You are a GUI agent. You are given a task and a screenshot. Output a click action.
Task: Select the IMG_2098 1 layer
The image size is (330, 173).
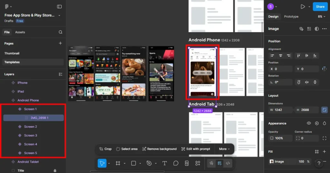(34, 118)
